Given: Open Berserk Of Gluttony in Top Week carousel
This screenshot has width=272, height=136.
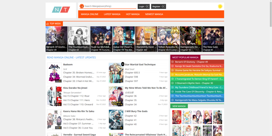Looking at the screenshot, I should tap(56, 39).
